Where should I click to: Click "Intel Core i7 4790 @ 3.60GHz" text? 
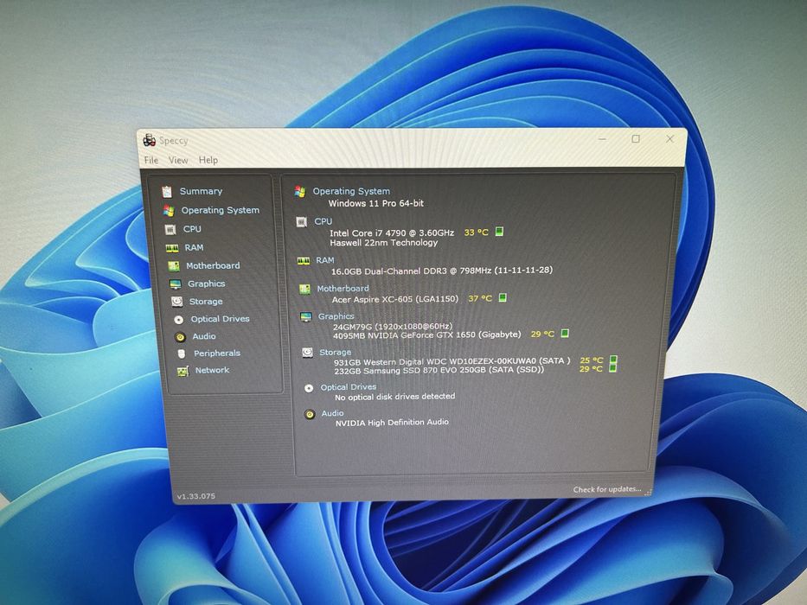click(392, 232)
